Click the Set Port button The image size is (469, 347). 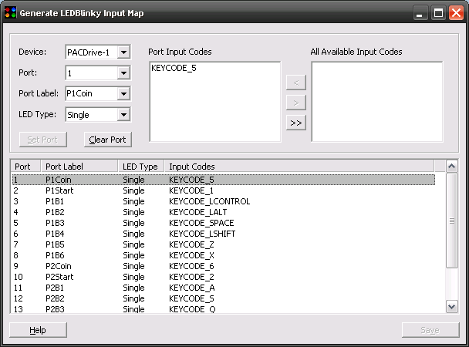click(x=42, y=140)
